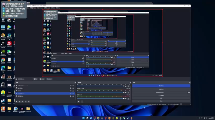Pop out the audio mixer dock
The image size is (215, 120).
click(130, 82)
